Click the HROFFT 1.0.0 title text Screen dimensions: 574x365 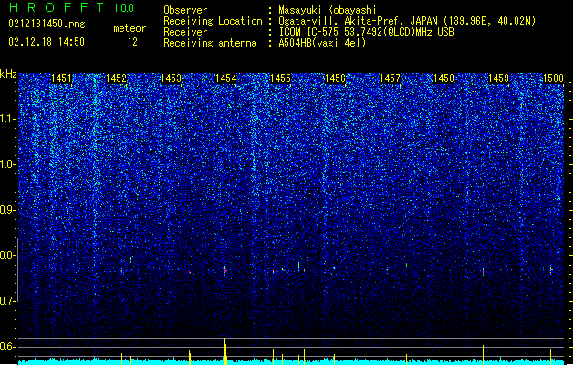point(72,7)
